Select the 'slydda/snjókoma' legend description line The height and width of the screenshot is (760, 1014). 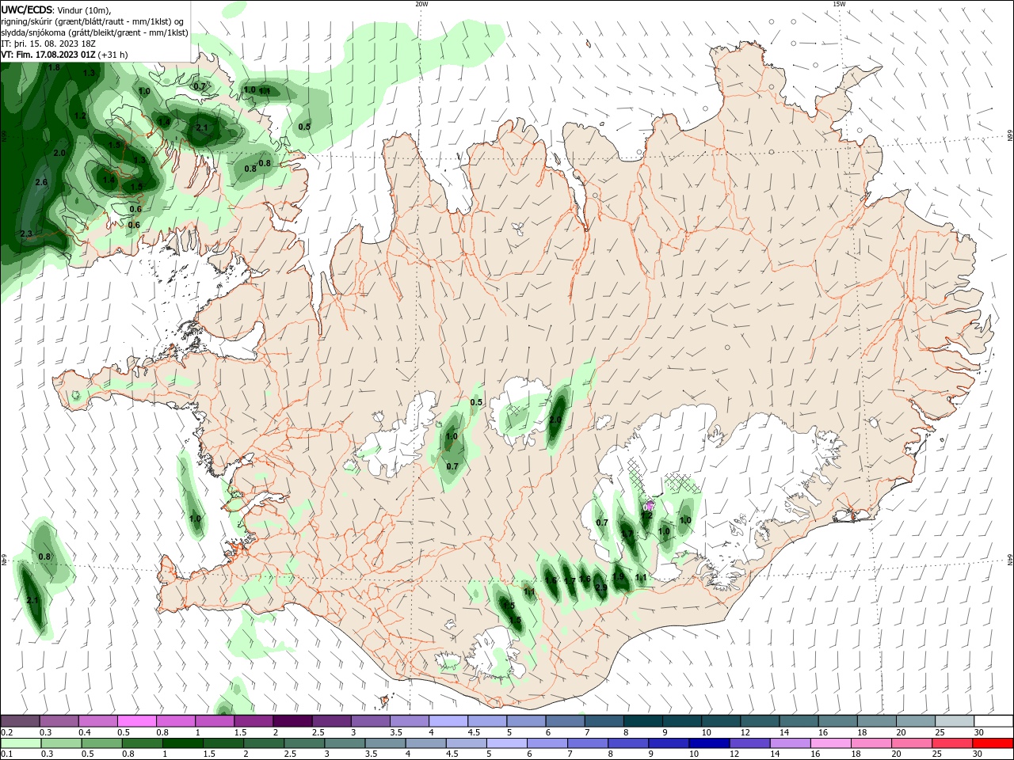[94, 32]
